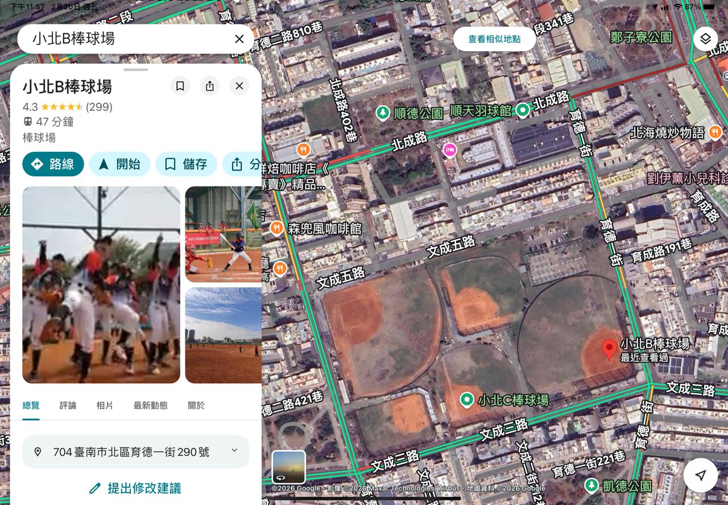Tap the map layers icon
Viewport: 728px width, 505px height.
[x=705, y=39]
